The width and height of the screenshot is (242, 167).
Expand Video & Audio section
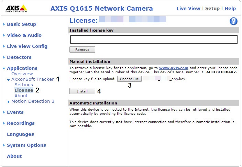click(24, 35)
